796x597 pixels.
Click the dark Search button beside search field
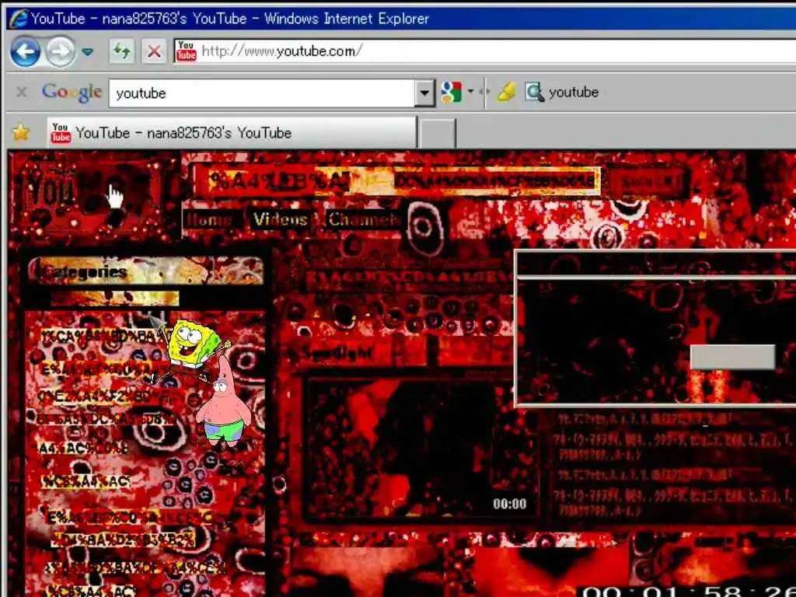[x=648, y=182]
